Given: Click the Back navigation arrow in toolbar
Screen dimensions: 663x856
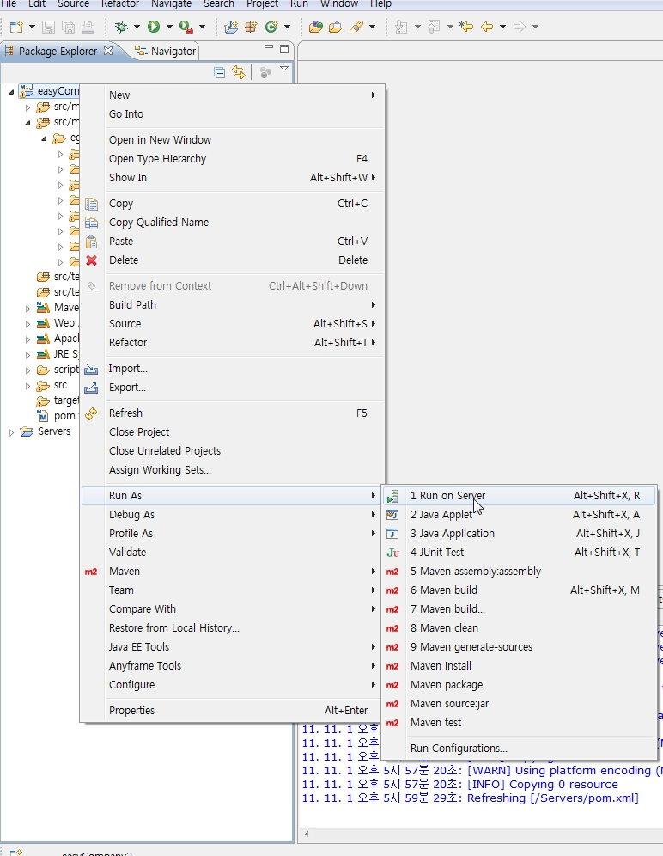Looking at the screenshot, I should pos(487,27).
